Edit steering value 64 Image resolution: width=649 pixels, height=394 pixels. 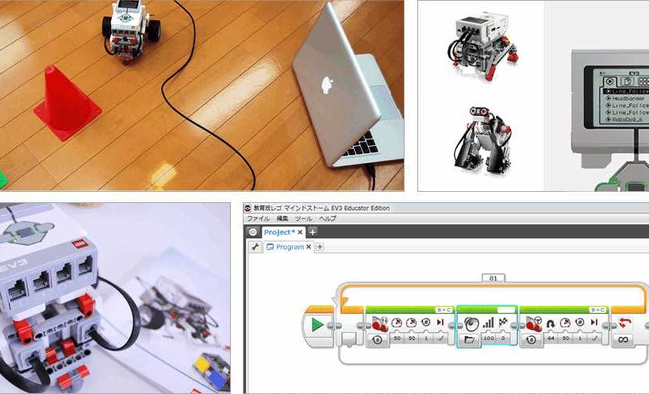(551, 339)
